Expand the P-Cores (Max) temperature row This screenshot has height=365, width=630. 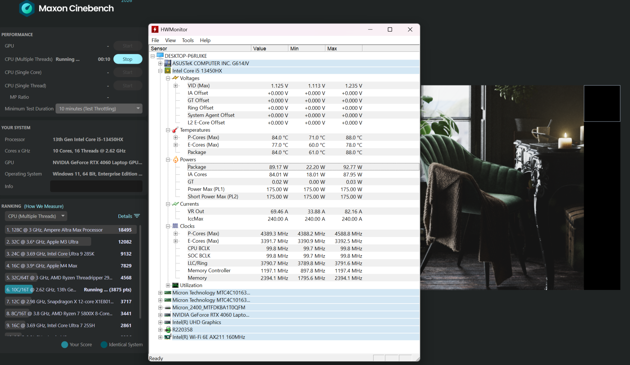(x=175, y=137)
